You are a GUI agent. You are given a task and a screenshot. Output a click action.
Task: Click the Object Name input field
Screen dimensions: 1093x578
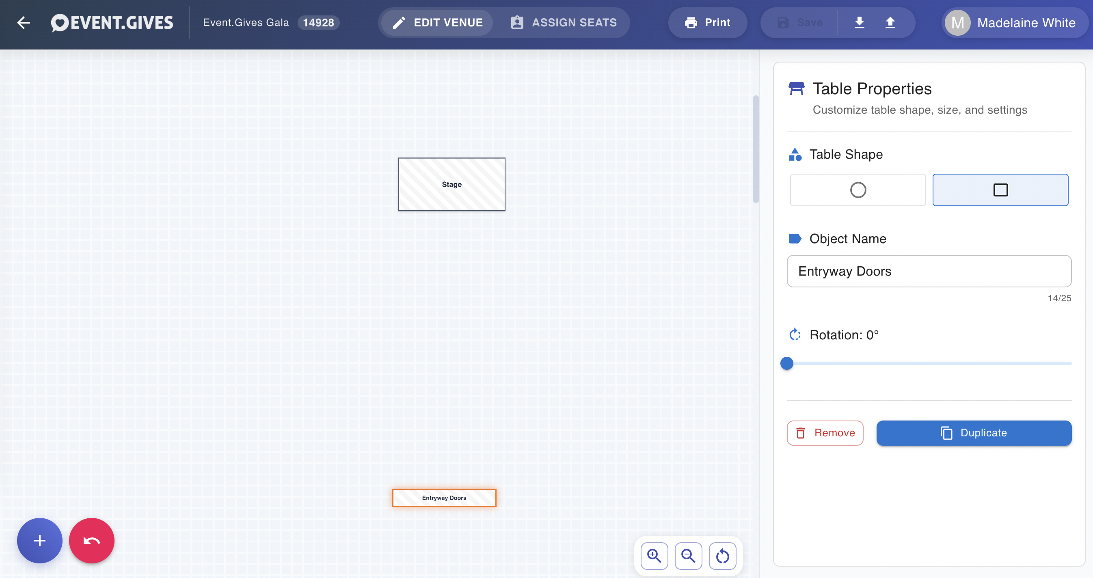[929, 271]
